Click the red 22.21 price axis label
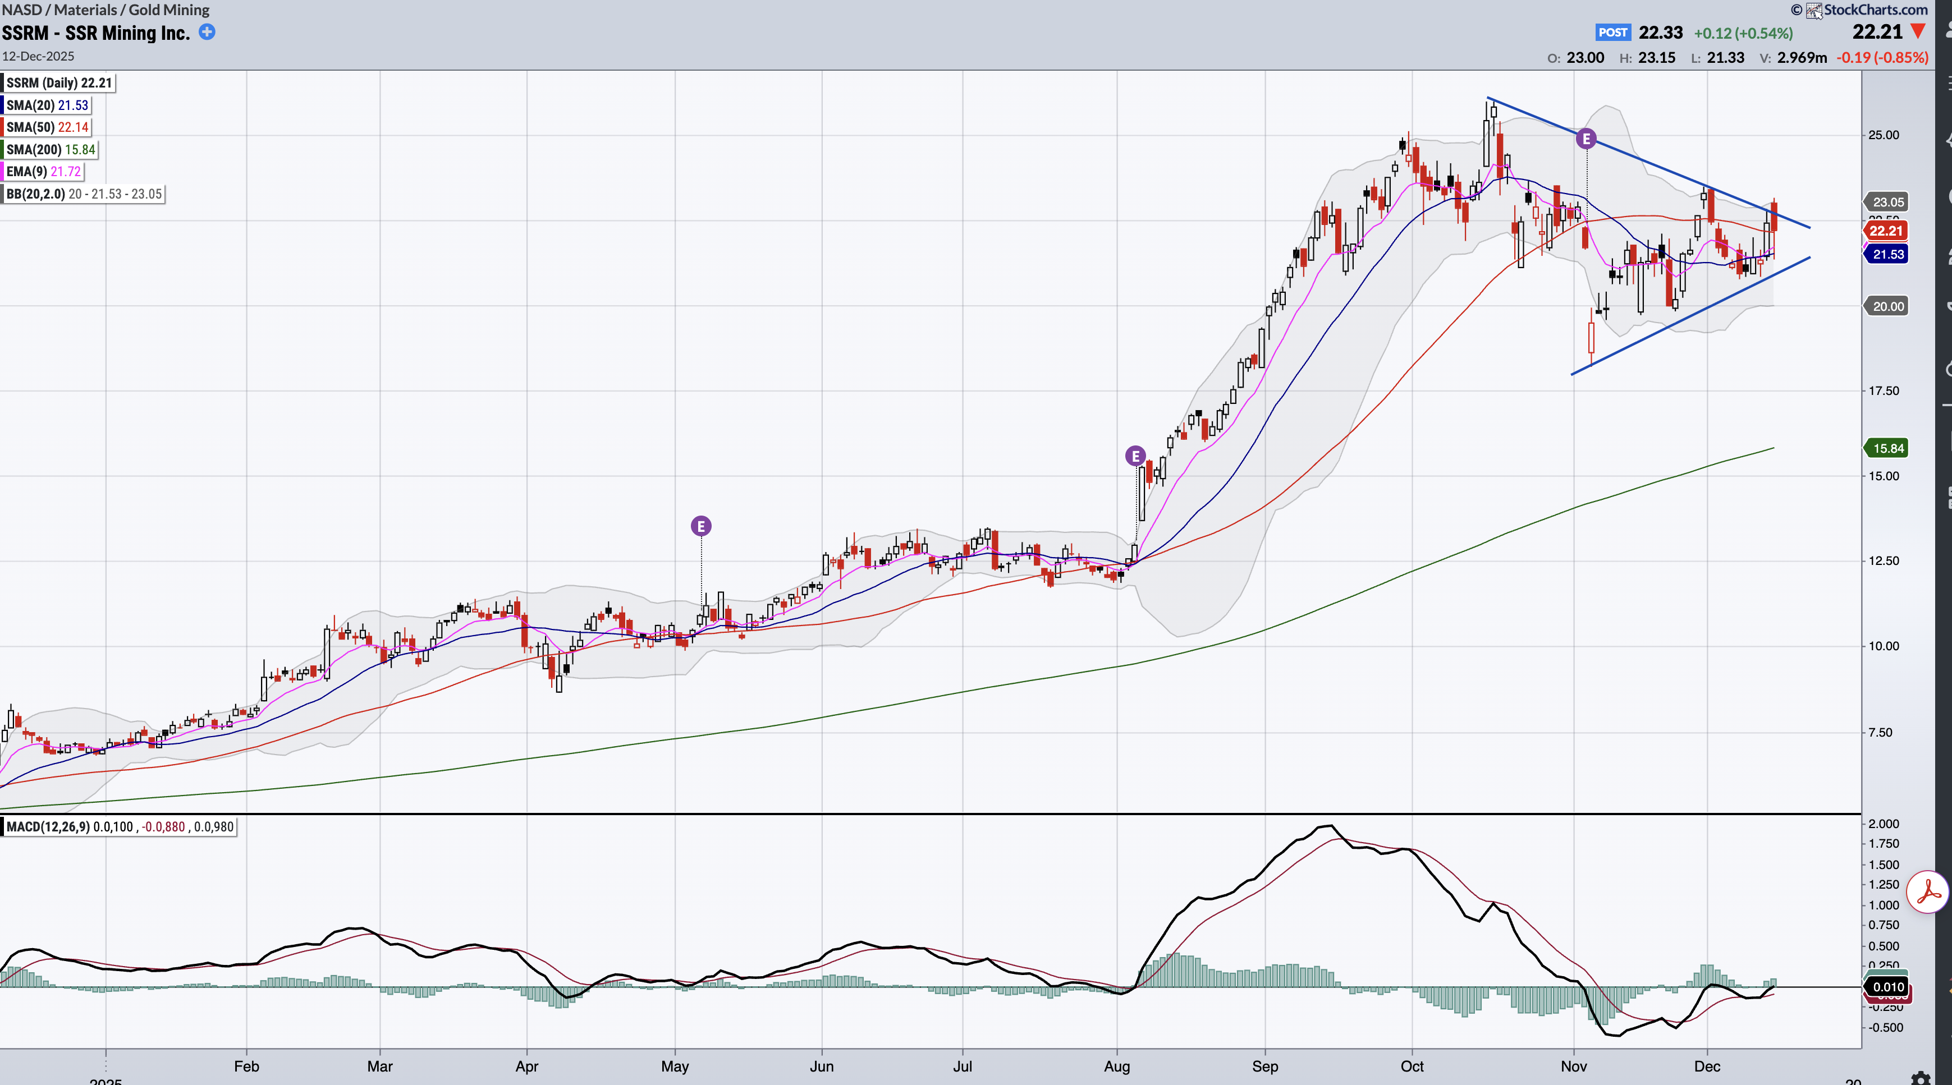The image size is (1952, 1085). 1885,231
